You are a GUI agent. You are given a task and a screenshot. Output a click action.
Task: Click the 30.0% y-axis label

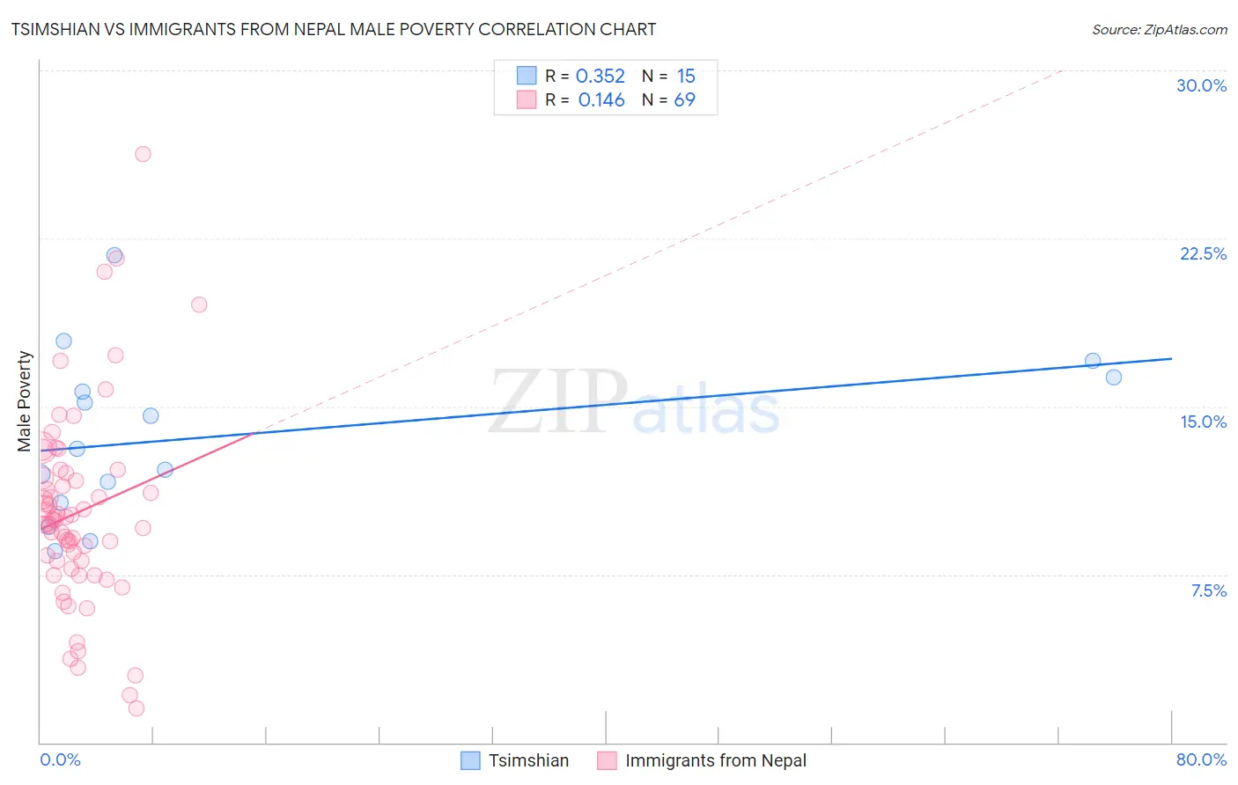click(x=1201, y=85)
